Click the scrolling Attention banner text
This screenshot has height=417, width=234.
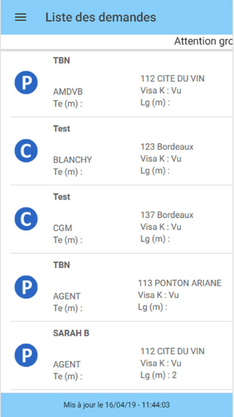204,41
